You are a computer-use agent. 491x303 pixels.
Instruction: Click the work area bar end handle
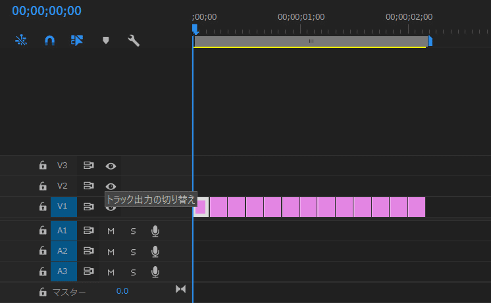pos(430,41)
